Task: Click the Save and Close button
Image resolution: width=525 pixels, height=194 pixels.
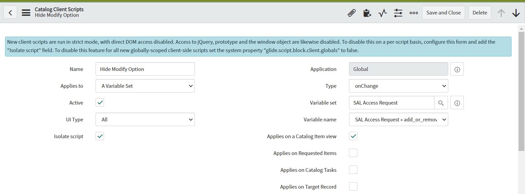Action: pyautogui.click(x=444, y=13)
